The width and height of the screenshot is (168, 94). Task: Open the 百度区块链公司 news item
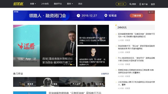point(136,71)
